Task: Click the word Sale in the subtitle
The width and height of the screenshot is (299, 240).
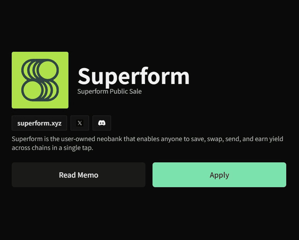Action: [135, 91]
